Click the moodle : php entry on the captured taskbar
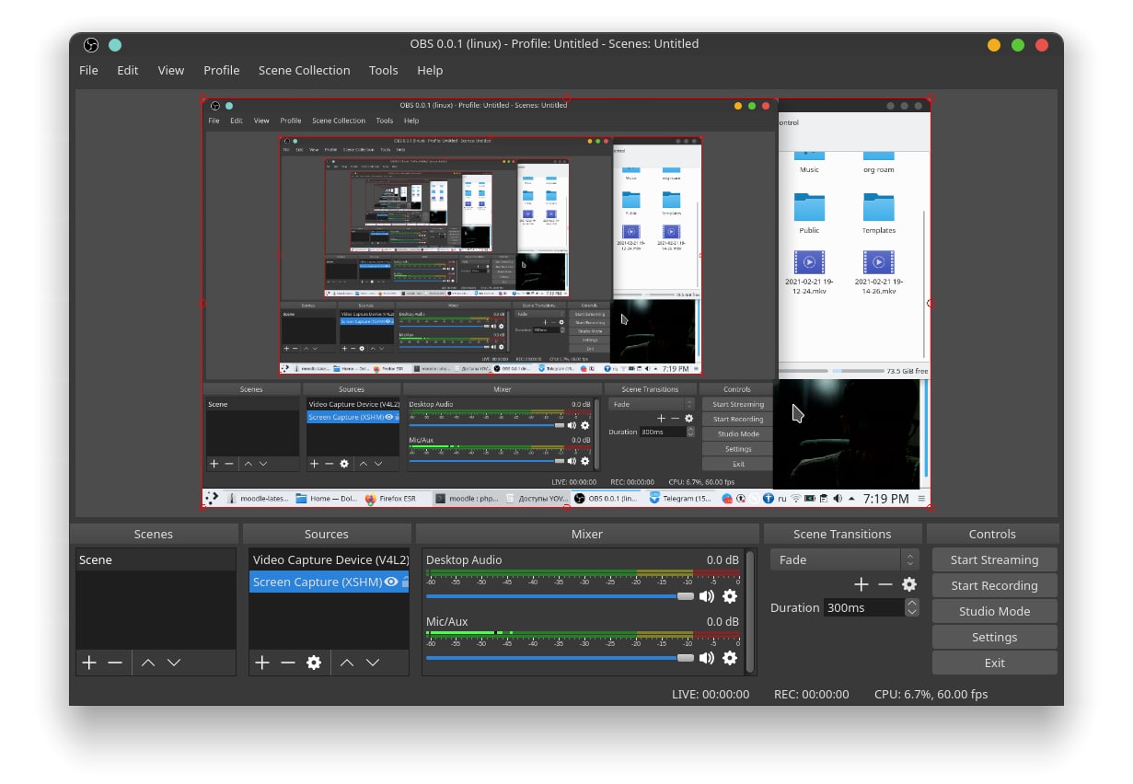Image resolution: width=1133 pixels, height=784 pixels. [468, 499]
